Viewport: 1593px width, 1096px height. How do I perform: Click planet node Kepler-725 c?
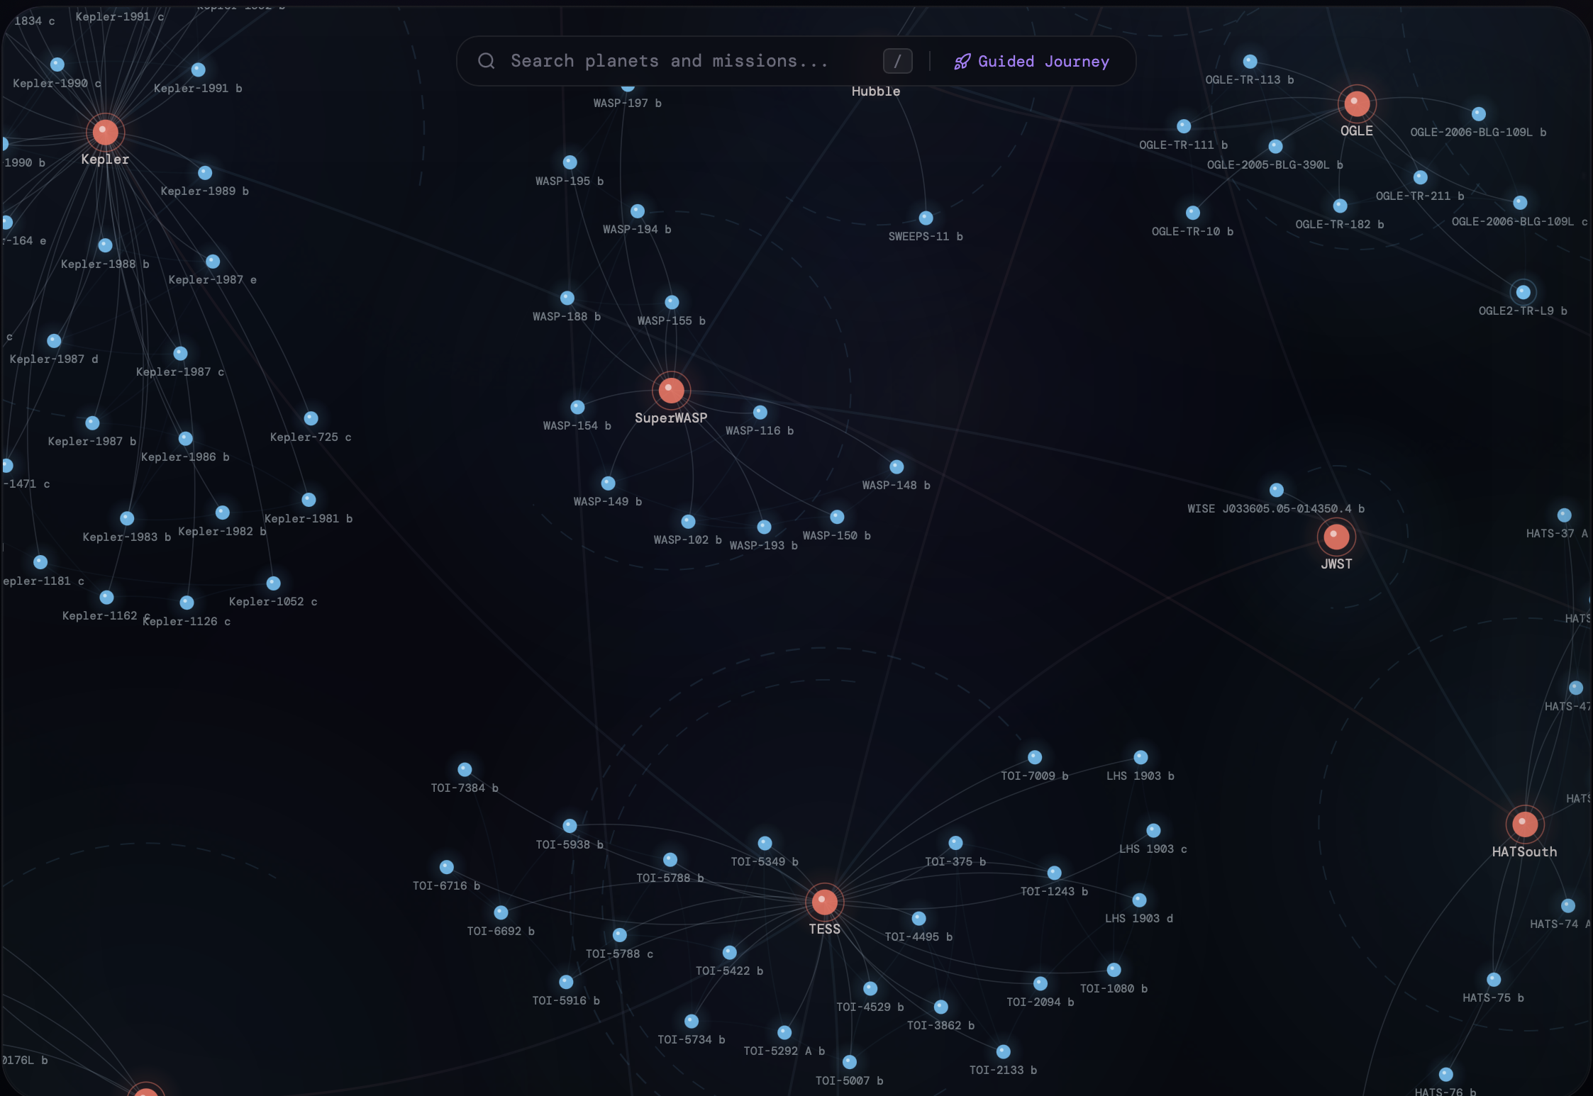pyautogui.click(x=311, y=418)
